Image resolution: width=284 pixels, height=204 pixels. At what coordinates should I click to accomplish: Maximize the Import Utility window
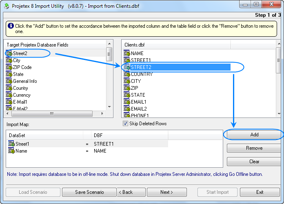(x=256, y=4)
